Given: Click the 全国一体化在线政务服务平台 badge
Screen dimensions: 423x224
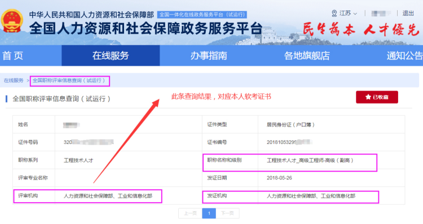Looking at the screenshot, I should (x=202, y=15).
